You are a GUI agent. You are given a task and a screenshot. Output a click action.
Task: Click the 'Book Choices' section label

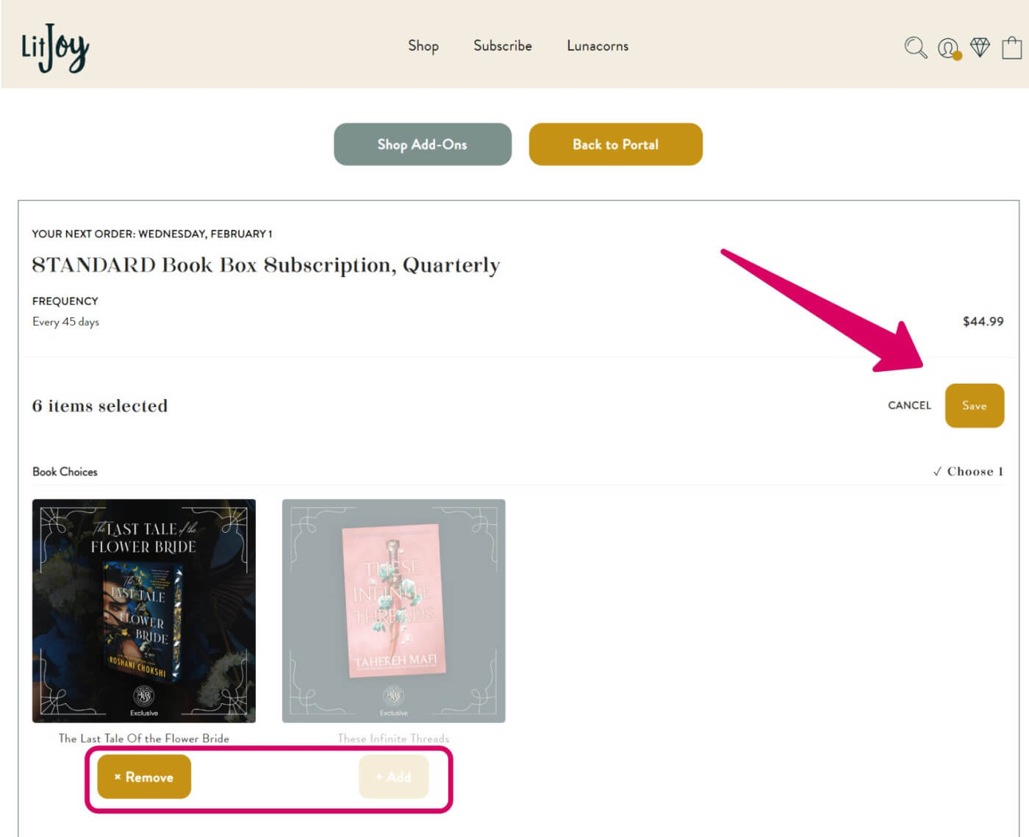[x=65, y=472]
